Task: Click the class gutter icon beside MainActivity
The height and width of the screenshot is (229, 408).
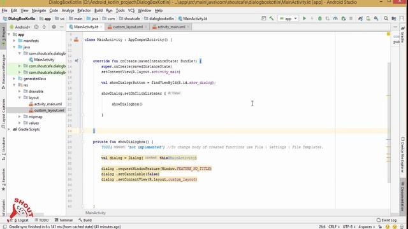Action: 76,39
